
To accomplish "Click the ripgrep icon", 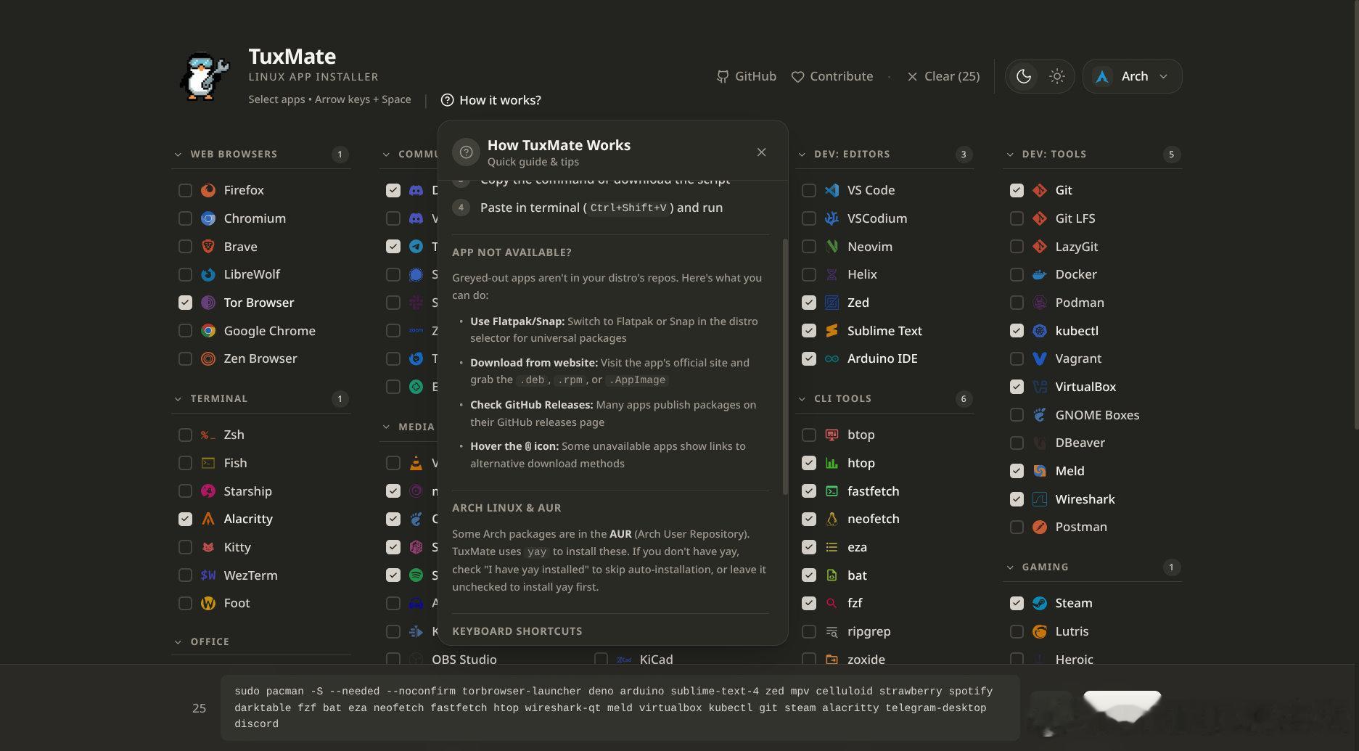I will (x=832, y=631).
